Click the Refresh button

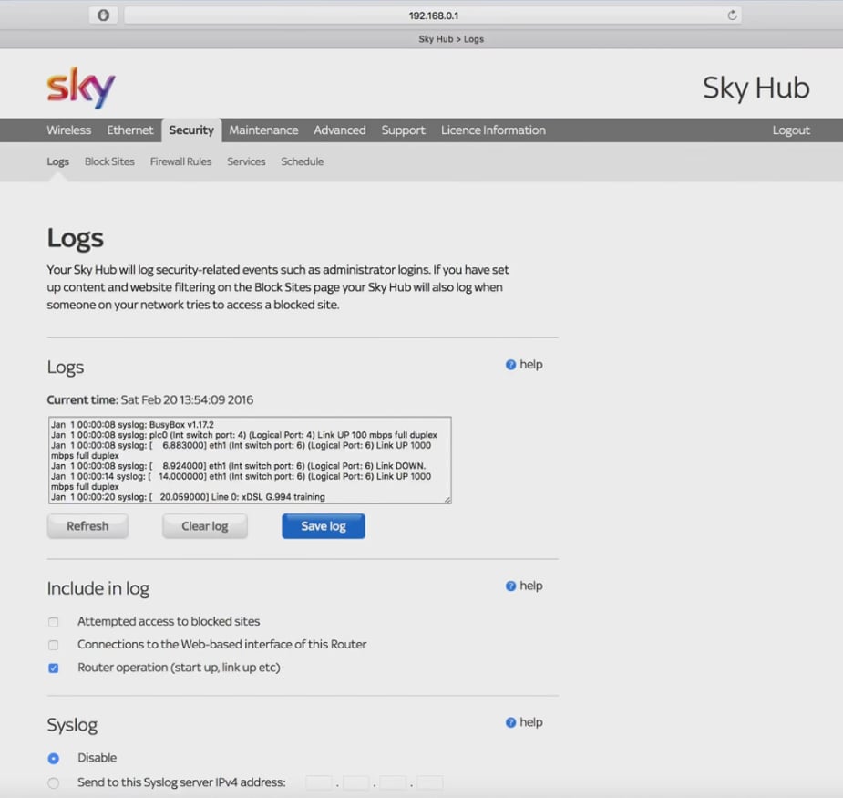coord(87,526)
